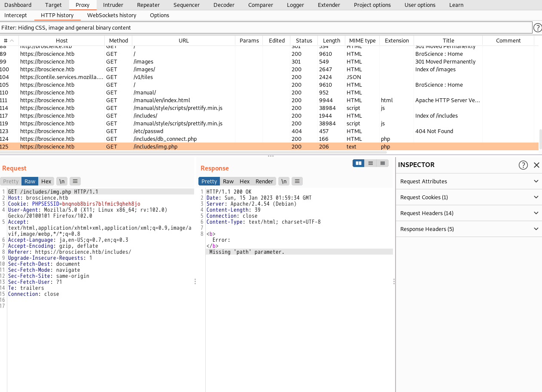Click the "Missing 'path' parameter." response line
The height and width of the screenshot is (392, 542).
pyautogui.click(x=247, y=252)
